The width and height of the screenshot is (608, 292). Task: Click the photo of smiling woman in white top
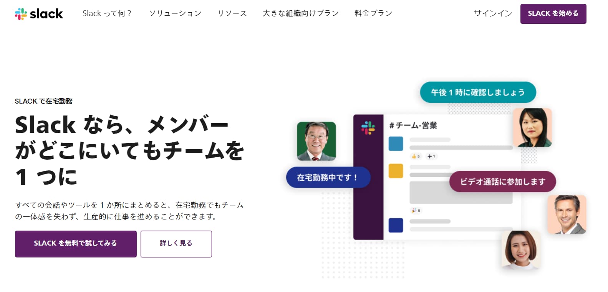(521, 250)
